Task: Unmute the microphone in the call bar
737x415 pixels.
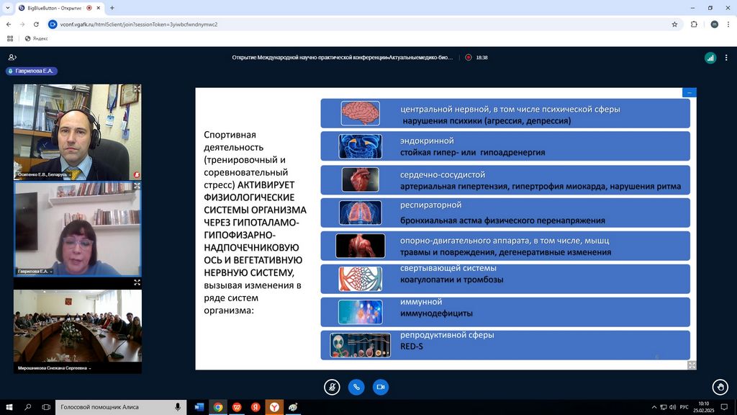Action: tap(331, 387)
